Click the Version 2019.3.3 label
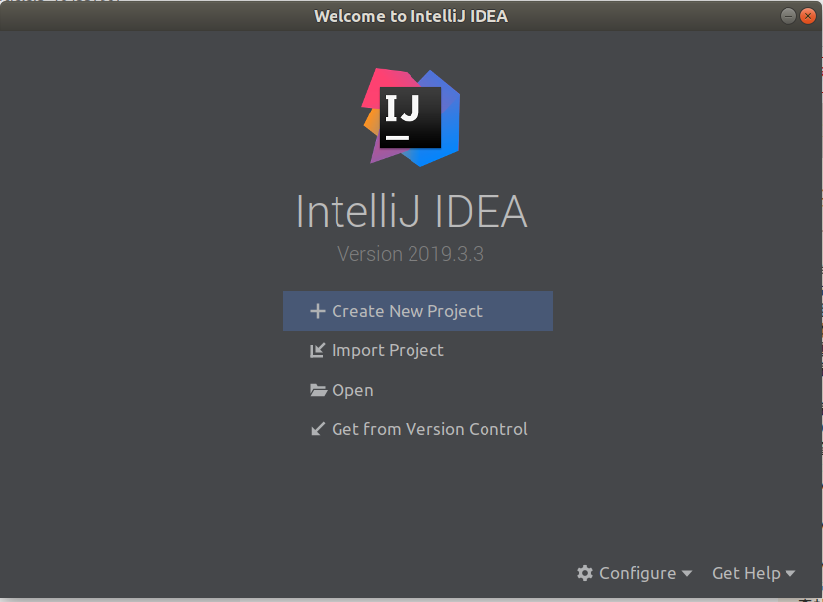 pos(411,253)
